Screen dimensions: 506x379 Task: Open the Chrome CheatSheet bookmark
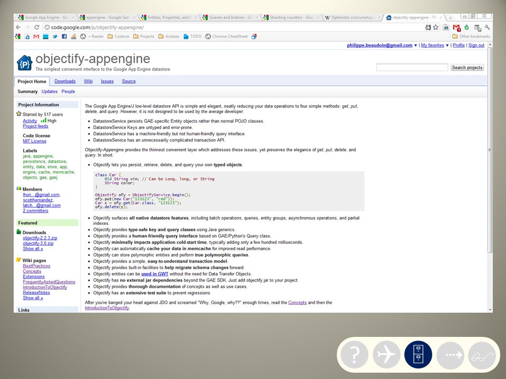pos(227,36)
